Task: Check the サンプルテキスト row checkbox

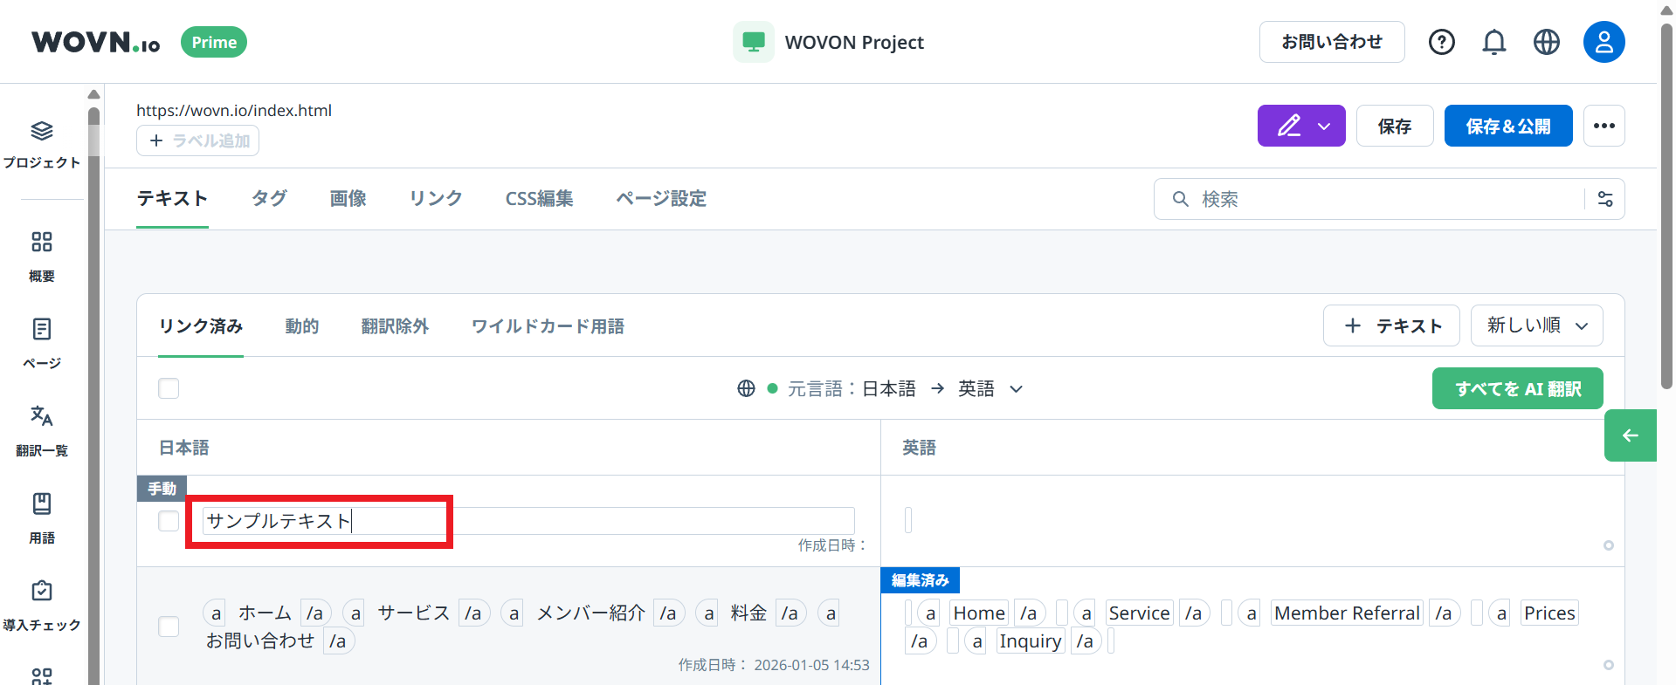Action: (169, 521)
